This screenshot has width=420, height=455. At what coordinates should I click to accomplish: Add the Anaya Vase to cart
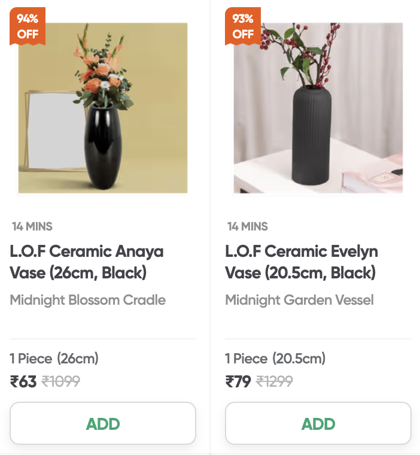(x=103, y=423)
